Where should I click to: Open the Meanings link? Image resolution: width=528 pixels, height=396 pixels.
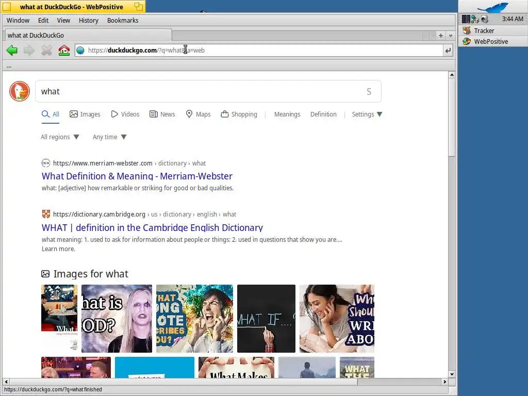coord(287,114)
